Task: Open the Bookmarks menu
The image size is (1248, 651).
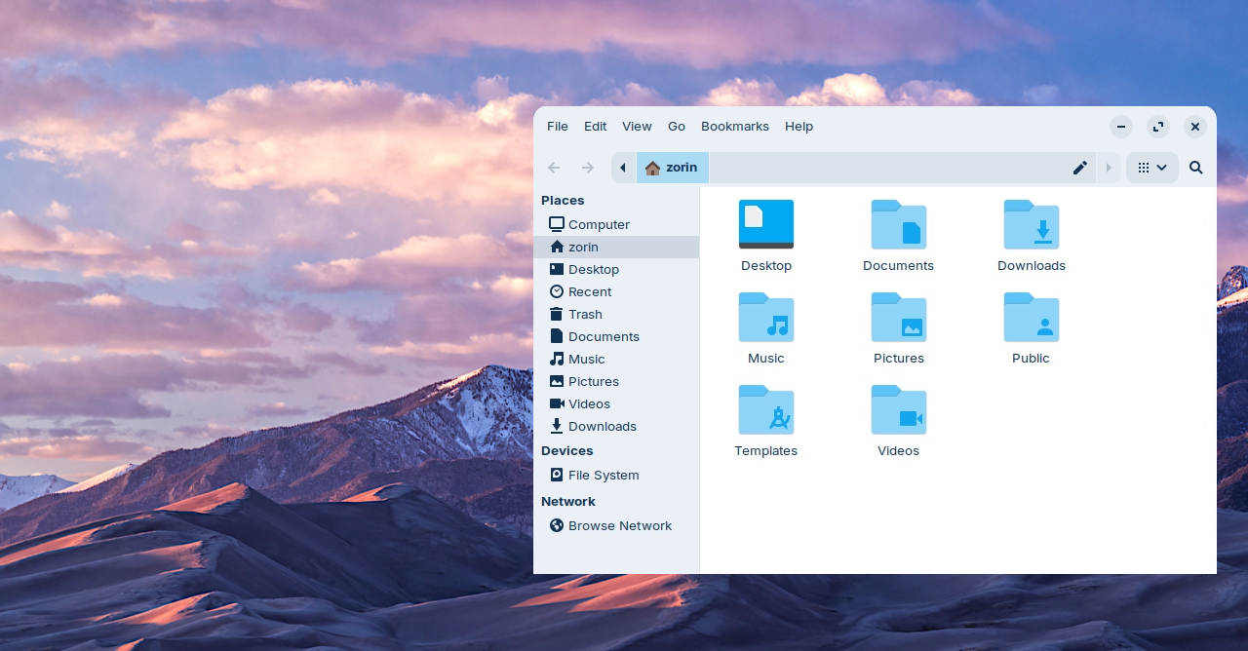Action: [735, 127]
